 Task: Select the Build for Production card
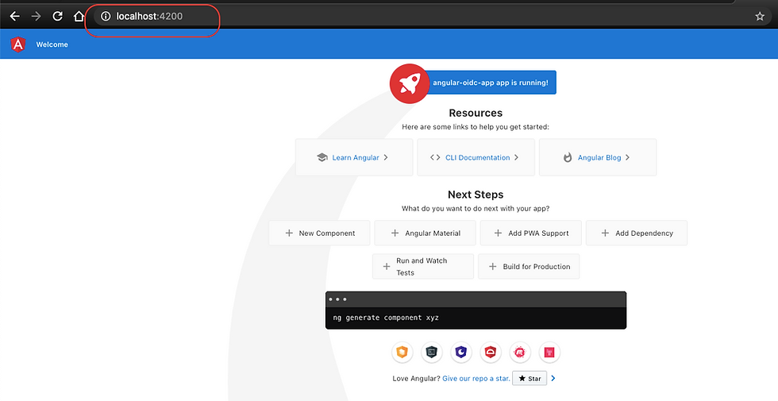pyautogui.click(x=529, y=267)
